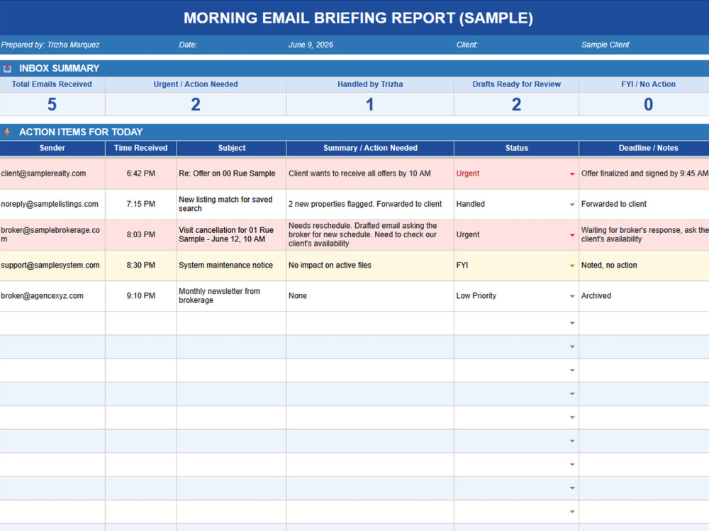Select 'FYI / No Action' header

[x=644, y=84]
